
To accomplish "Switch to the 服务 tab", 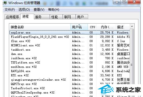I will tap(42, 17).
